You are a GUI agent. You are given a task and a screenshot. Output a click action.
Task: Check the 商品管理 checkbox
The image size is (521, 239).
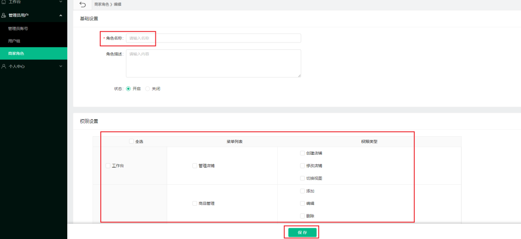point(195,203)
